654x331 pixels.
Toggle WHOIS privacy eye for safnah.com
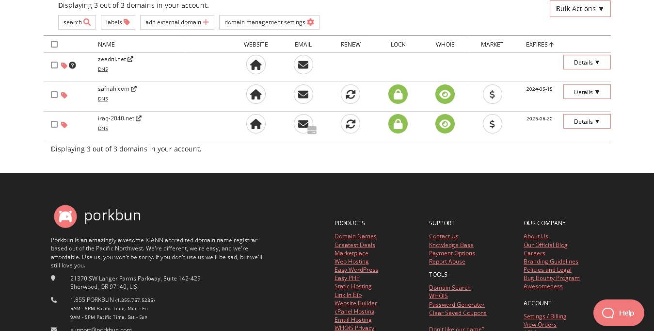click(445, 94)
